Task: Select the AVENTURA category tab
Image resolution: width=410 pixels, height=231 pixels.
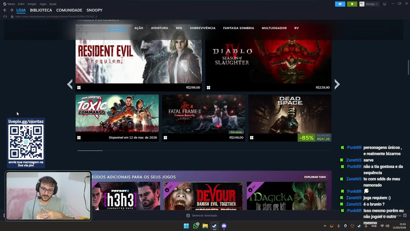Action: (160, 28)
